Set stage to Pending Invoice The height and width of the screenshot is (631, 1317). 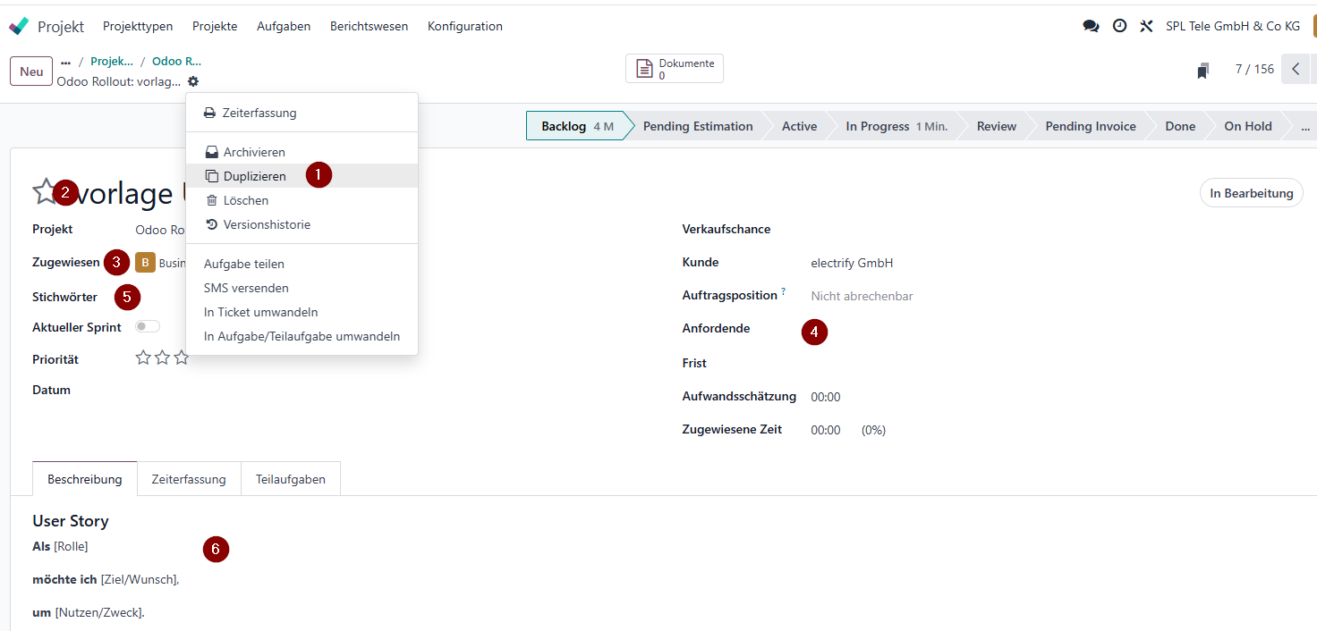point(1091,126)
